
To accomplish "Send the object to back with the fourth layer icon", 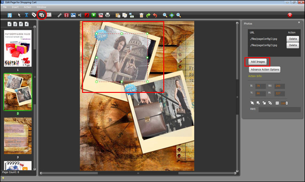I will 270,103.
